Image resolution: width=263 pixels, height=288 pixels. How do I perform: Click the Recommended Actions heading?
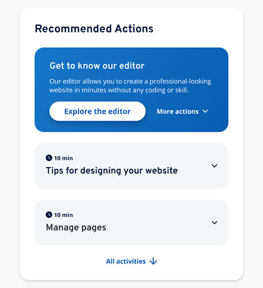click(x=94, y=29)
